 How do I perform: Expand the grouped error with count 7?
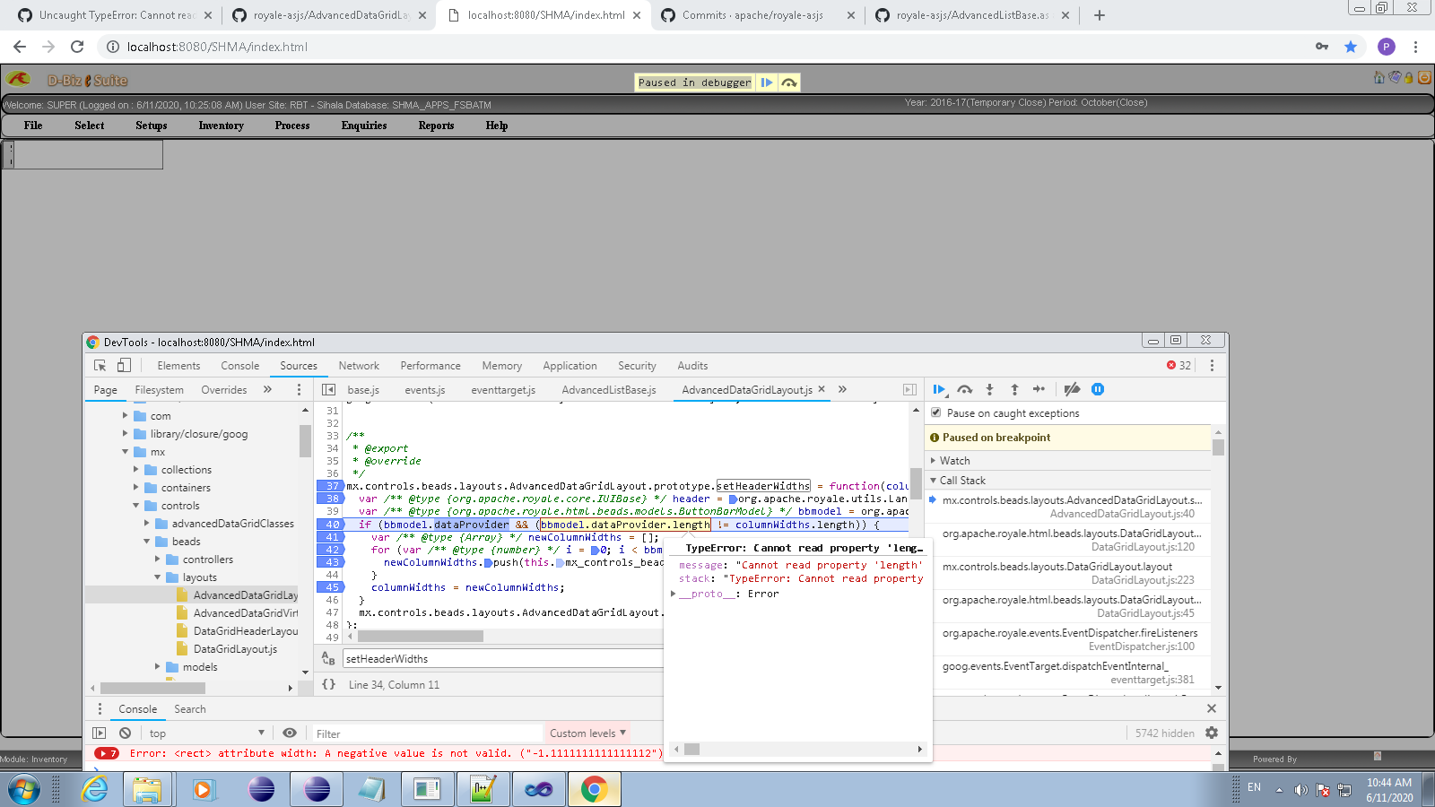106,754
